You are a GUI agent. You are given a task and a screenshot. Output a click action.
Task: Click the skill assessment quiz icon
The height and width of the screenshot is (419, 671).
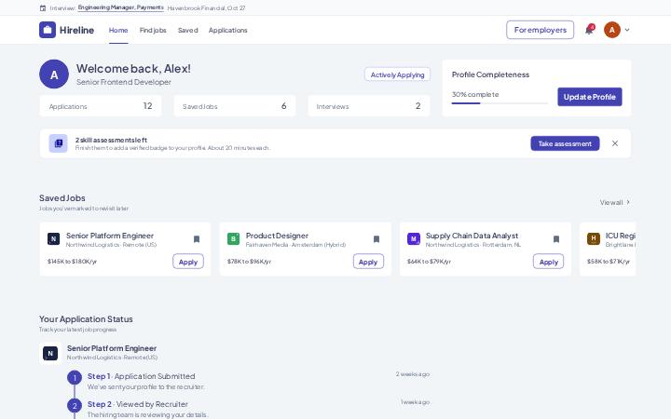tap(58, 143)
